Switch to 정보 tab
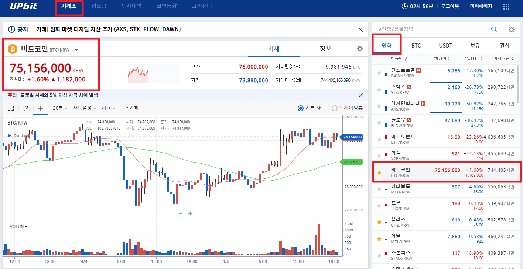The height and width of the screenshot is (269, 523). (x=325, y=49)
